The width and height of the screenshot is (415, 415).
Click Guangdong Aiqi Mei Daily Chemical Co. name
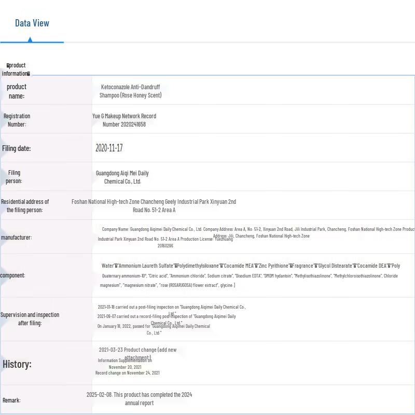122,177
